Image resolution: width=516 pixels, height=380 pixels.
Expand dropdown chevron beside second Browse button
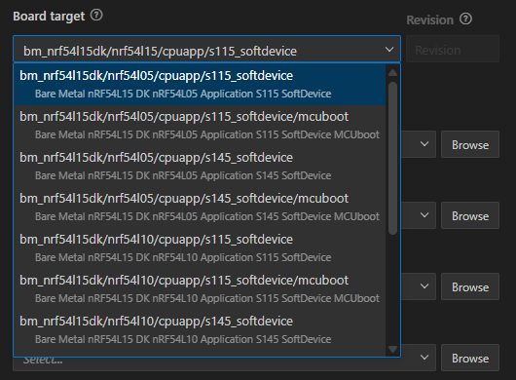pyautogui.click(x=424, y=215)
